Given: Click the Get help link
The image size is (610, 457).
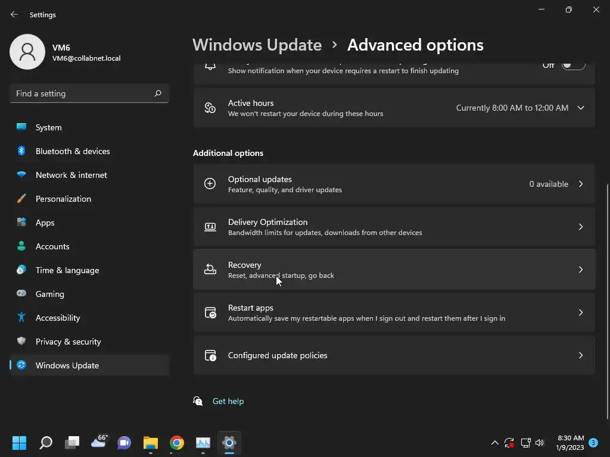Looking at the screenshot, I should point(228,401).
